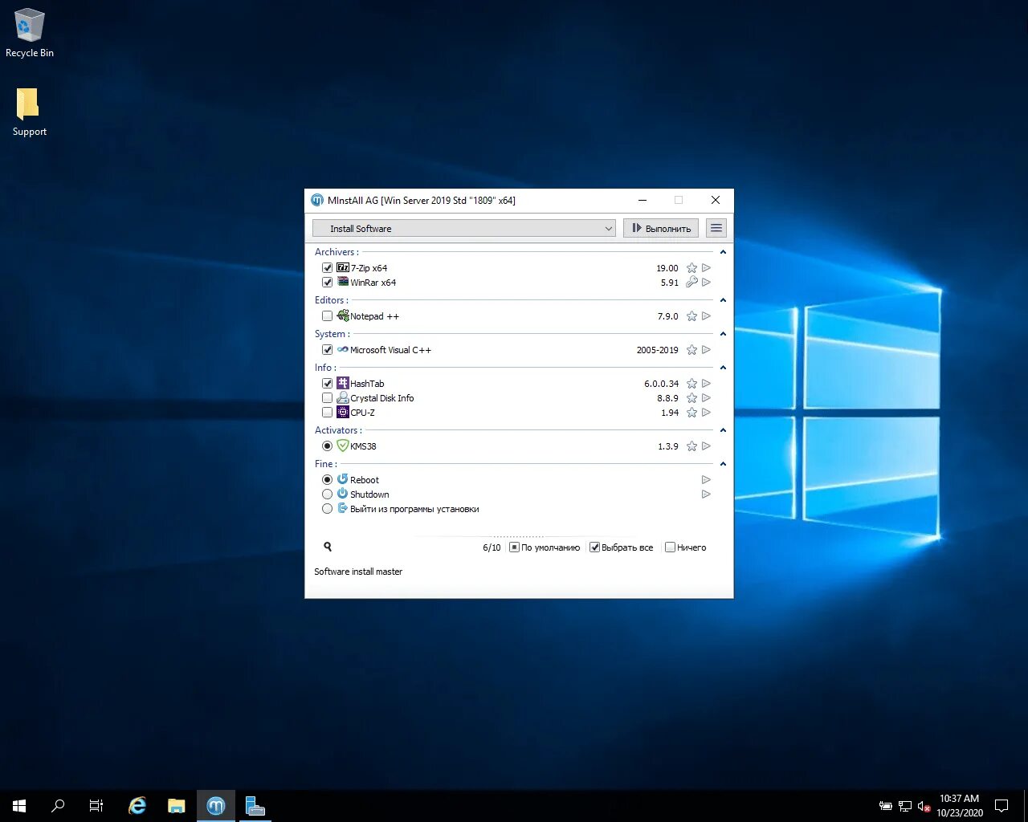Select the Support folder on desktop
Image resolution: width=1028 pixels, height=822 pixels.
click(x=30, y=112)
